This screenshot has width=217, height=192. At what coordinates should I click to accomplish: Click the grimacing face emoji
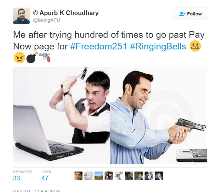[195, 46]
